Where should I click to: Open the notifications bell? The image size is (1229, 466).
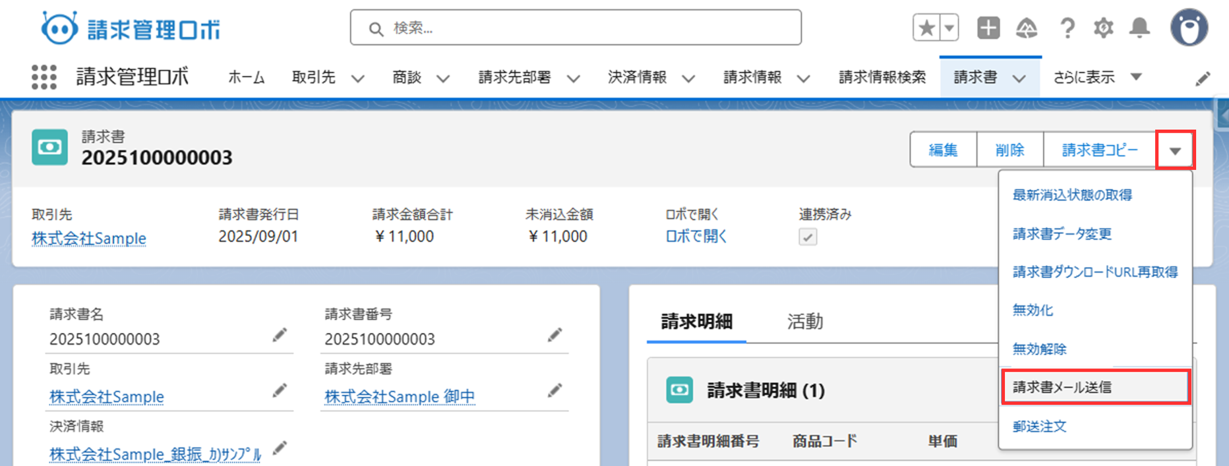click(1139, 28)
